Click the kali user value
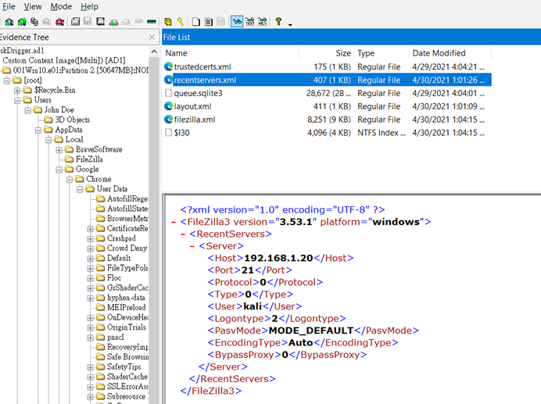Screen dimensions: 541x404 [x=253, y=306]
